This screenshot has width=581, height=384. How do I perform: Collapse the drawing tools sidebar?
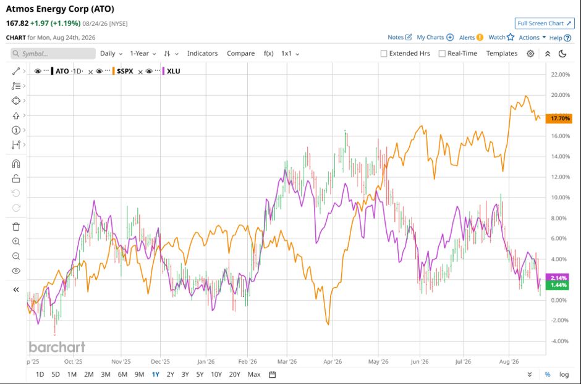coord(16,290)
